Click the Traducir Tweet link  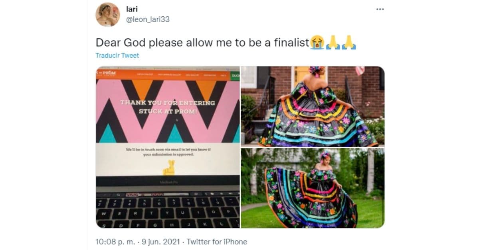117,55
